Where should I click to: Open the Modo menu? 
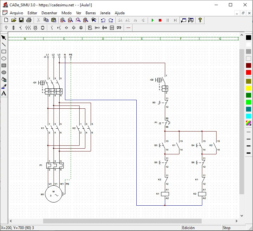[x=67, y=13]
